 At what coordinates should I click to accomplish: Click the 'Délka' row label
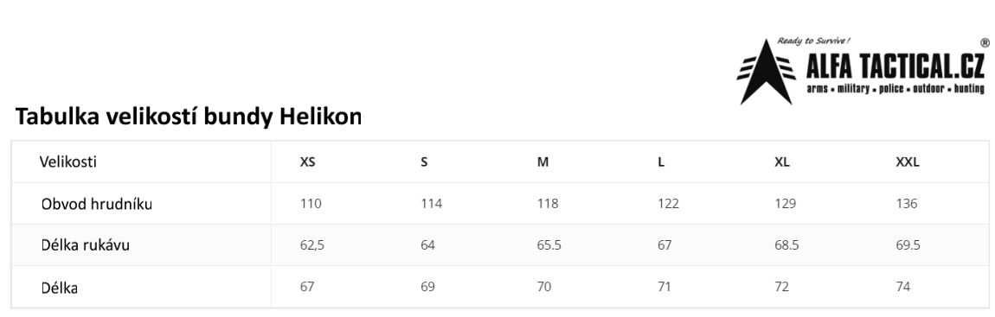(60, 288)
